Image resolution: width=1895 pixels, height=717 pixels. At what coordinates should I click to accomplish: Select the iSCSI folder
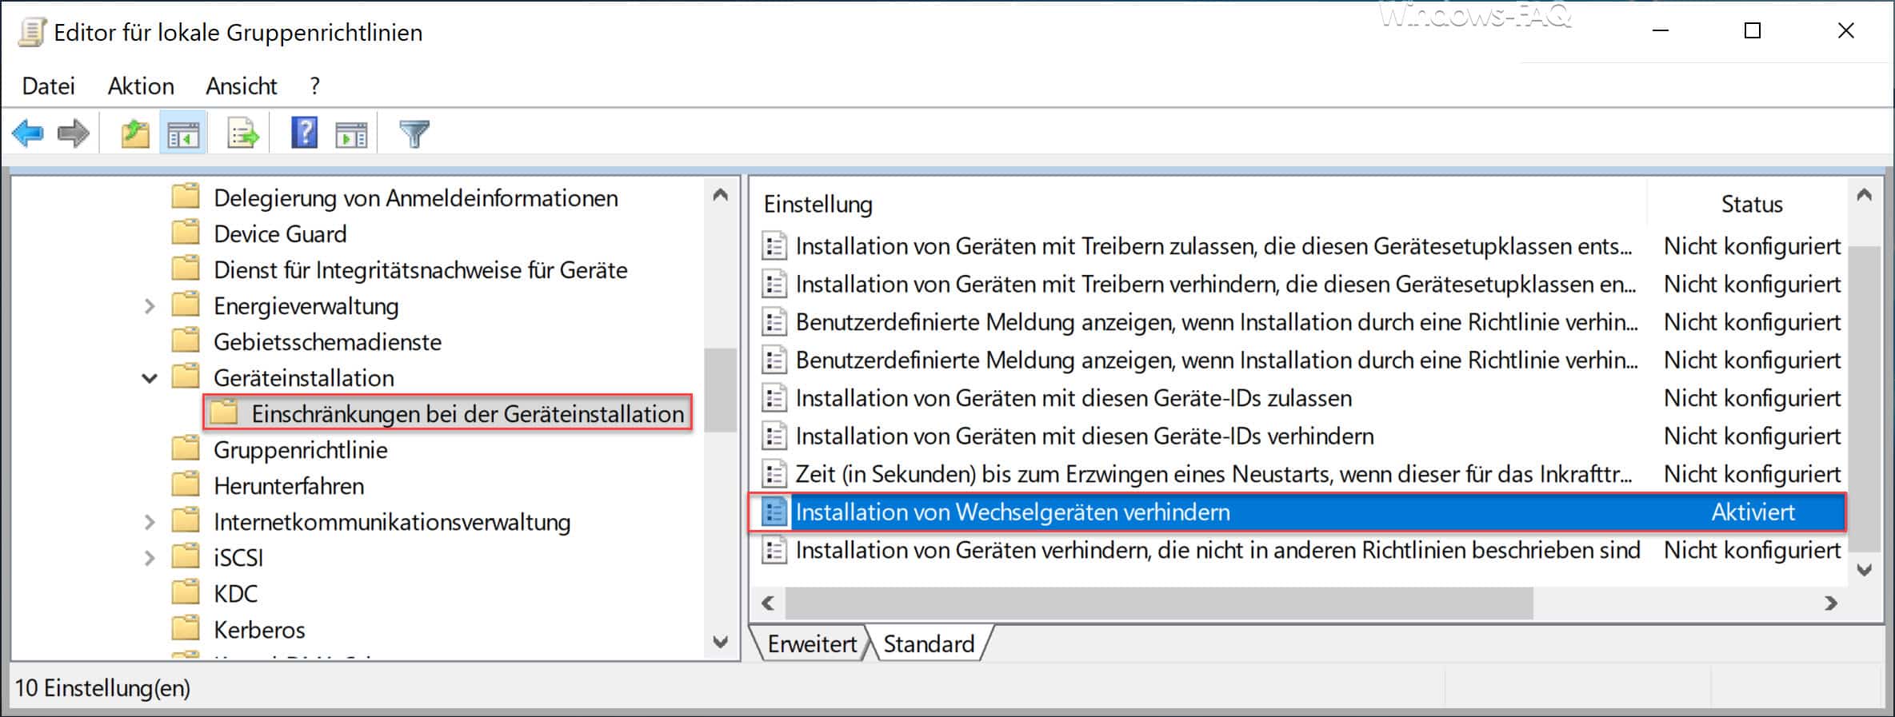tap(238, 557)
